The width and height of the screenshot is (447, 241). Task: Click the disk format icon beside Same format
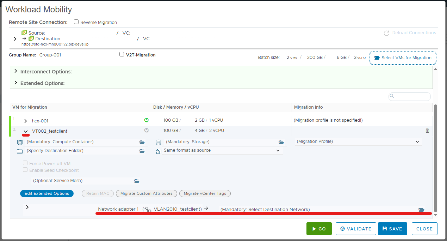click(159, 151)
